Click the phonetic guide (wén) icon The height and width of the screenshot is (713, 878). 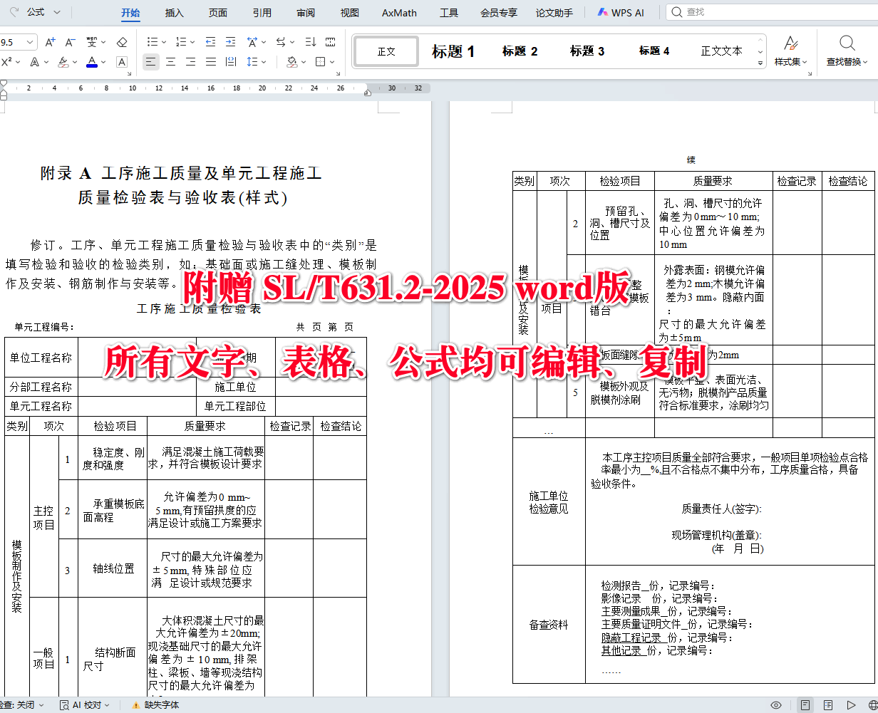[91, 43]
